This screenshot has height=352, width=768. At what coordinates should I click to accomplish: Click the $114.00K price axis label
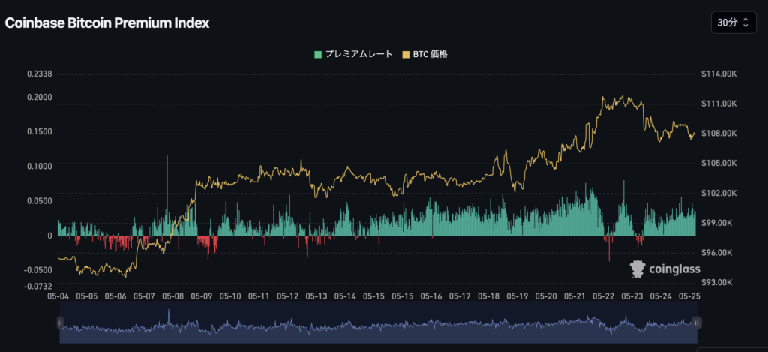pyautogui.click(x=718, y=74)
